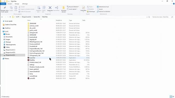Click the Renommer icon
The height and width of the screenshot is (98, 175).
(57, 9)
